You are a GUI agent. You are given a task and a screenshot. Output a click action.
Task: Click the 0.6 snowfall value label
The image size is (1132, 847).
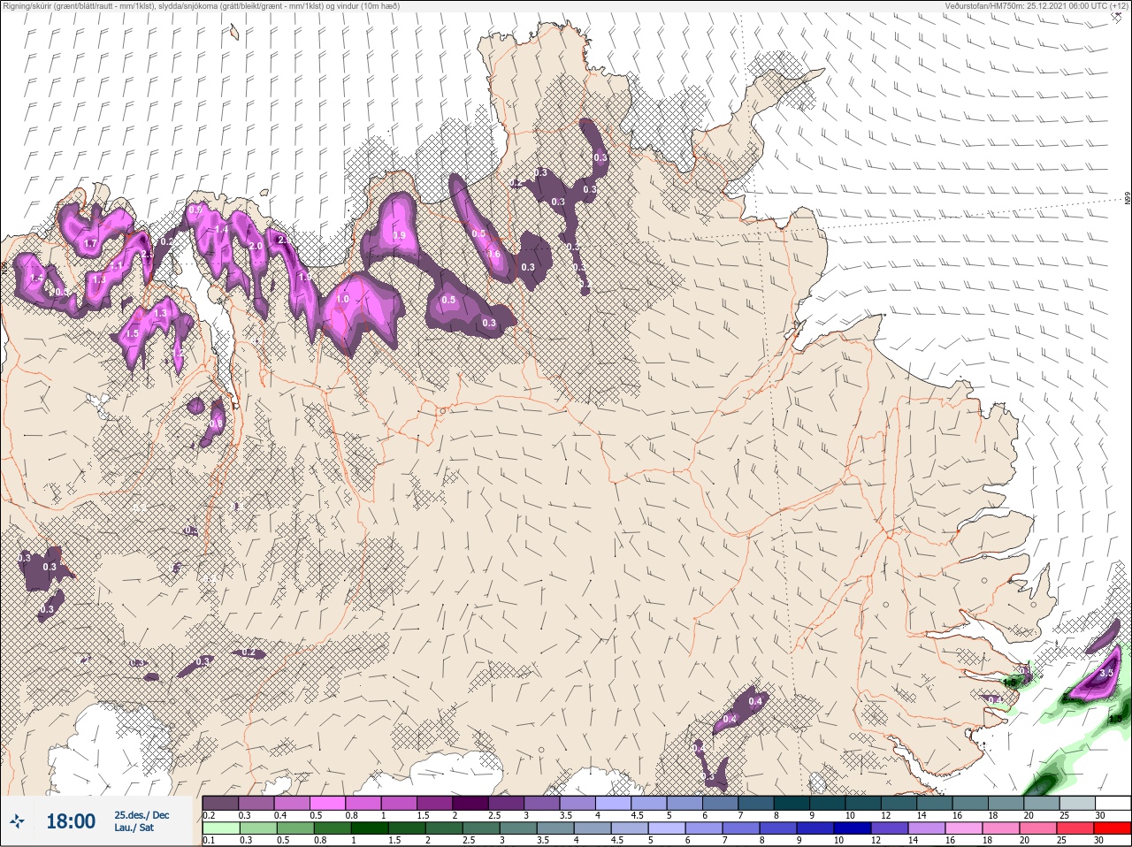[x=493, y=254]
